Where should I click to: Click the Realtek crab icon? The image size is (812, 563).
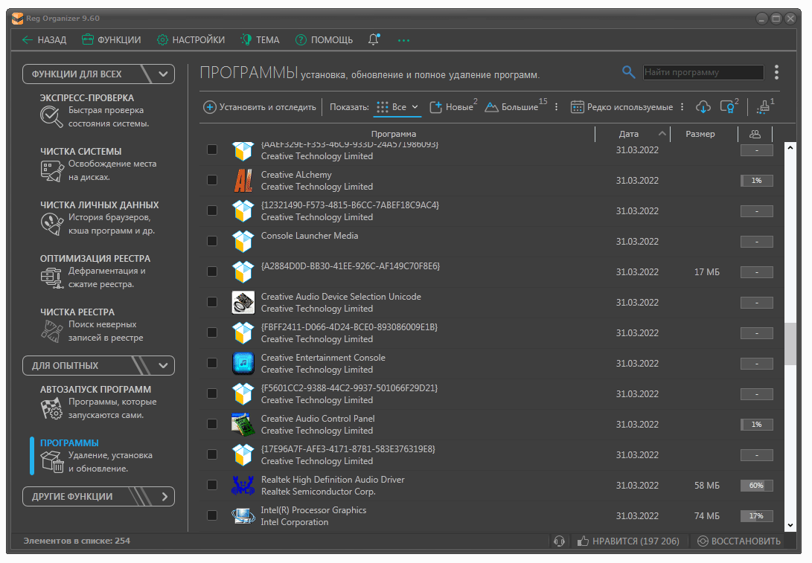[243, 486]
